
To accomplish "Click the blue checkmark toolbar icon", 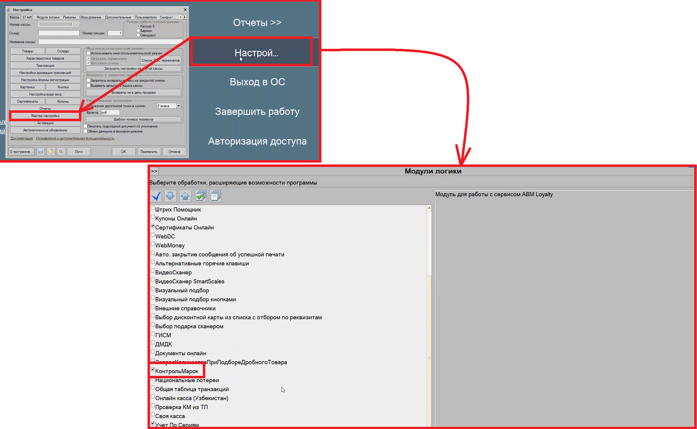I will [x=156, y=196].
